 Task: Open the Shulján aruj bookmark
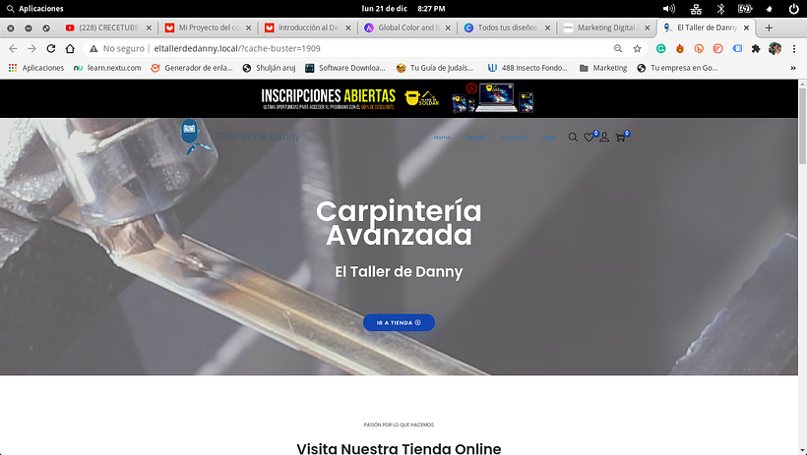pos(269,68)
